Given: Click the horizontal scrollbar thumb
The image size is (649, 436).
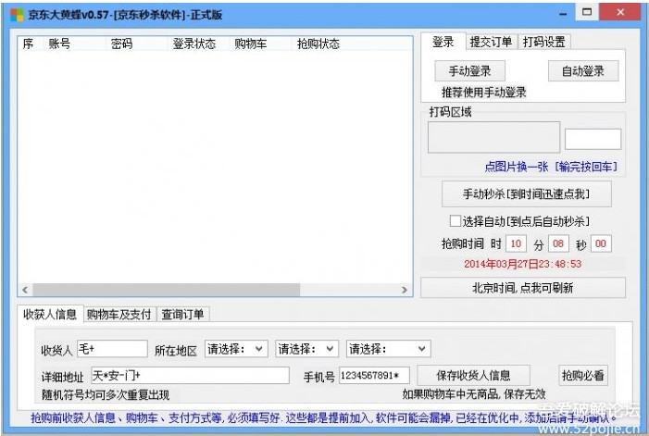Looking at the screenshot, I should point(167,290).
